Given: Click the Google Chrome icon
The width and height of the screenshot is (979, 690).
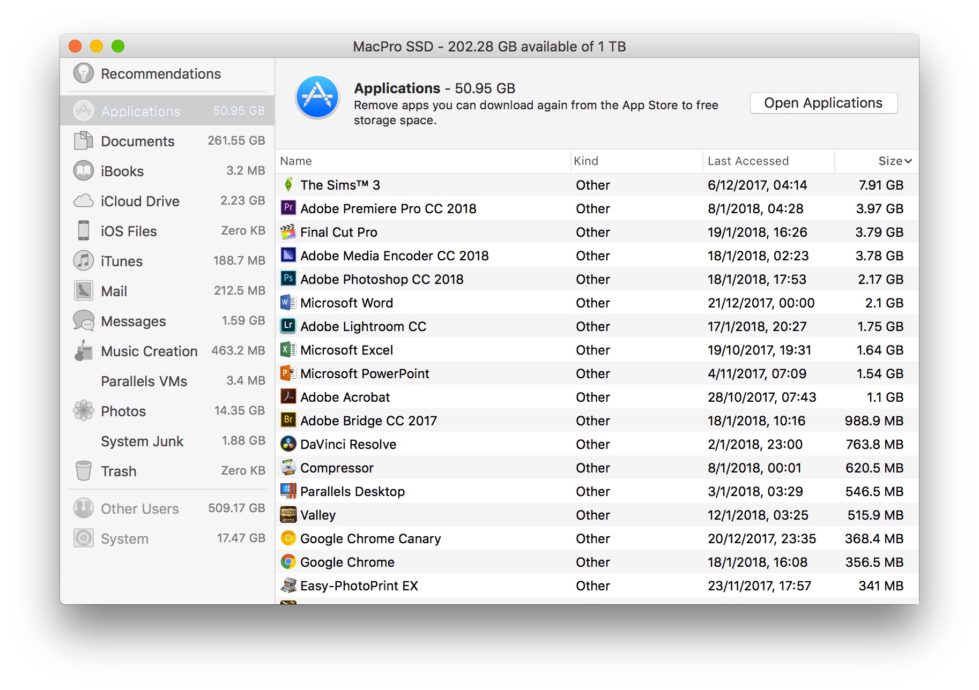Looking at the screenshot, I should click(x=288, y=561).
